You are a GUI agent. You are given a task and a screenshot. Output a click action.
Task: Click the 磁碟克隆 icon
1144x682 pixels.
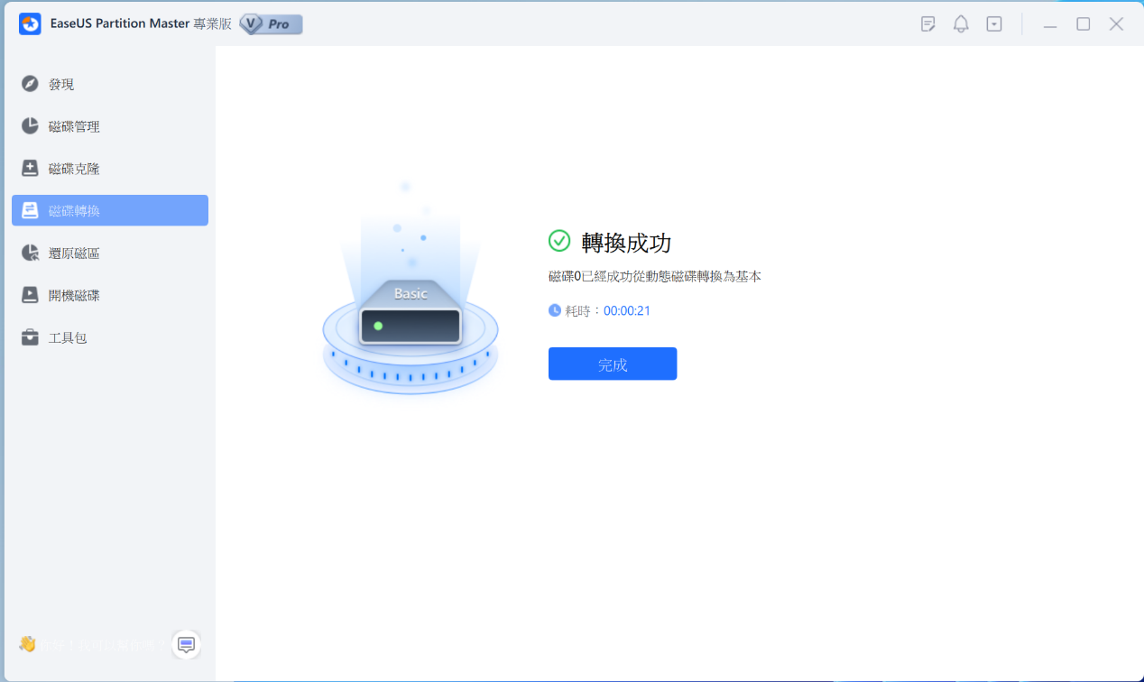point(31,169)
